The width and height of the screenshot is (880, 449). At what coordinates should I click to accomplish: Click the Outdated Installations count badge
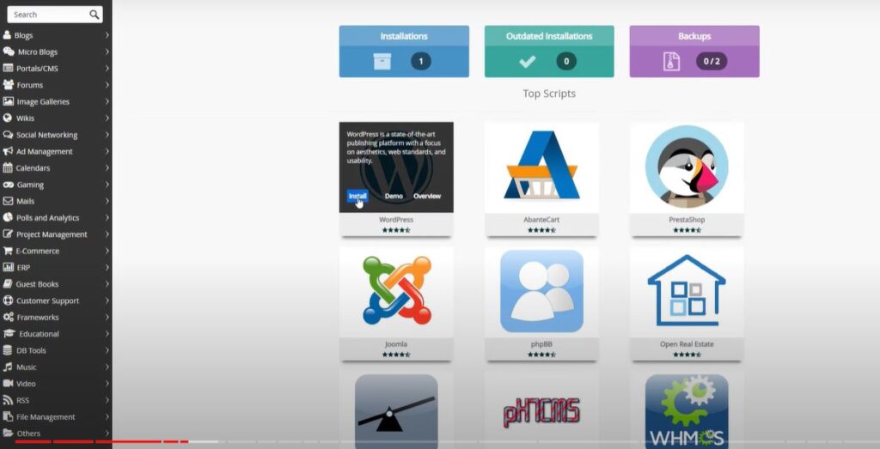(566, 61)
